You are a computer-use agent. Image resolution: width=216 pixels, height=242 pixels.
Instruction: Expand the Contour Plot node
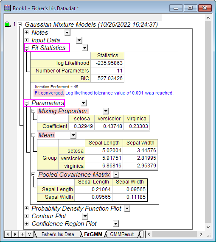[27, 216]
